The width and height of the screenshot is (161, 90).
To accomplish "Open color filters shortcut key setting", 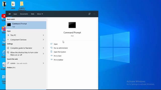I will (26, 54).
